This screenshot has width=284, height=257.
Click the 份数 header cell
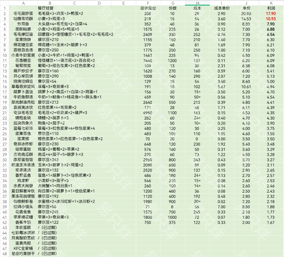pyautogui.click(x=173, y=8)
